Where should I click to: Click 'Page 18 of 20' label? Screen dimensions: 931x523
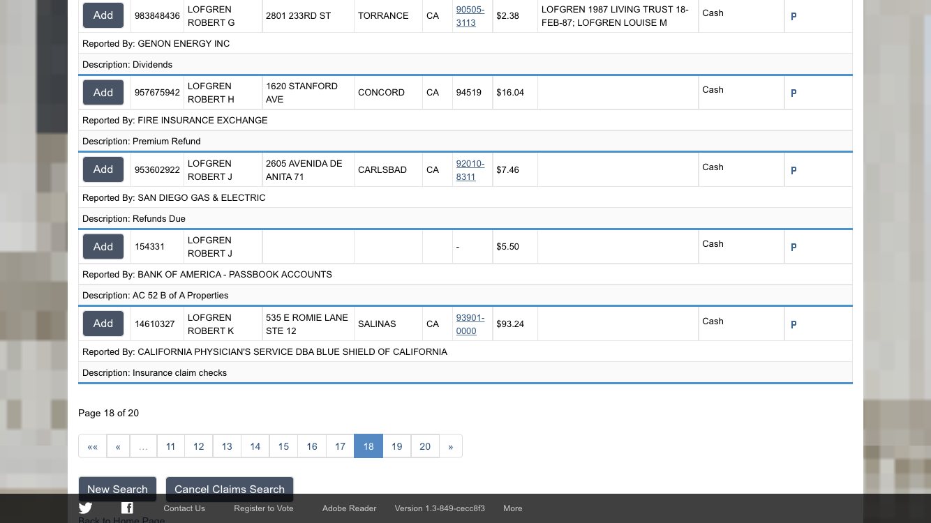click(x=108, y=413)
